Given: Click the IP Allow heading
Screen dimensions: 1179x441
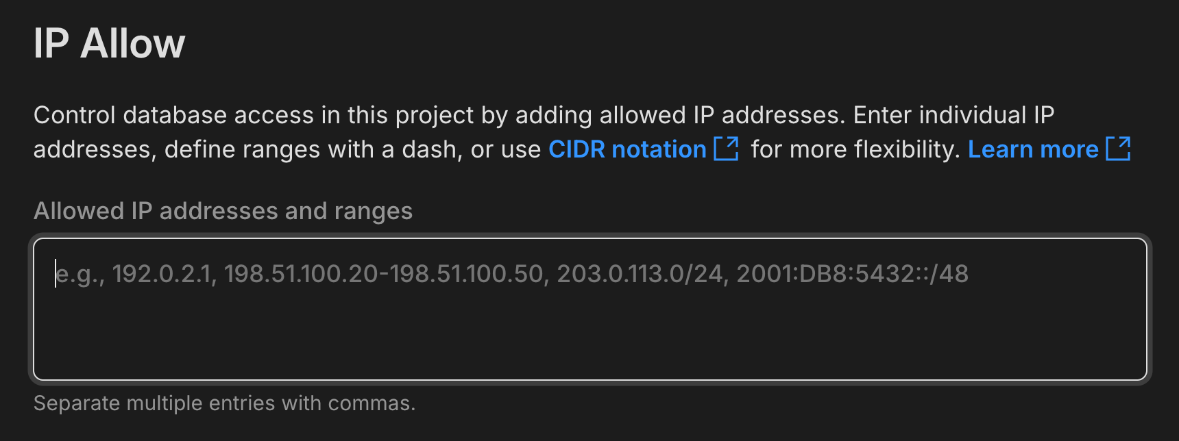Looking at the screenshot, I should point(110,42).
